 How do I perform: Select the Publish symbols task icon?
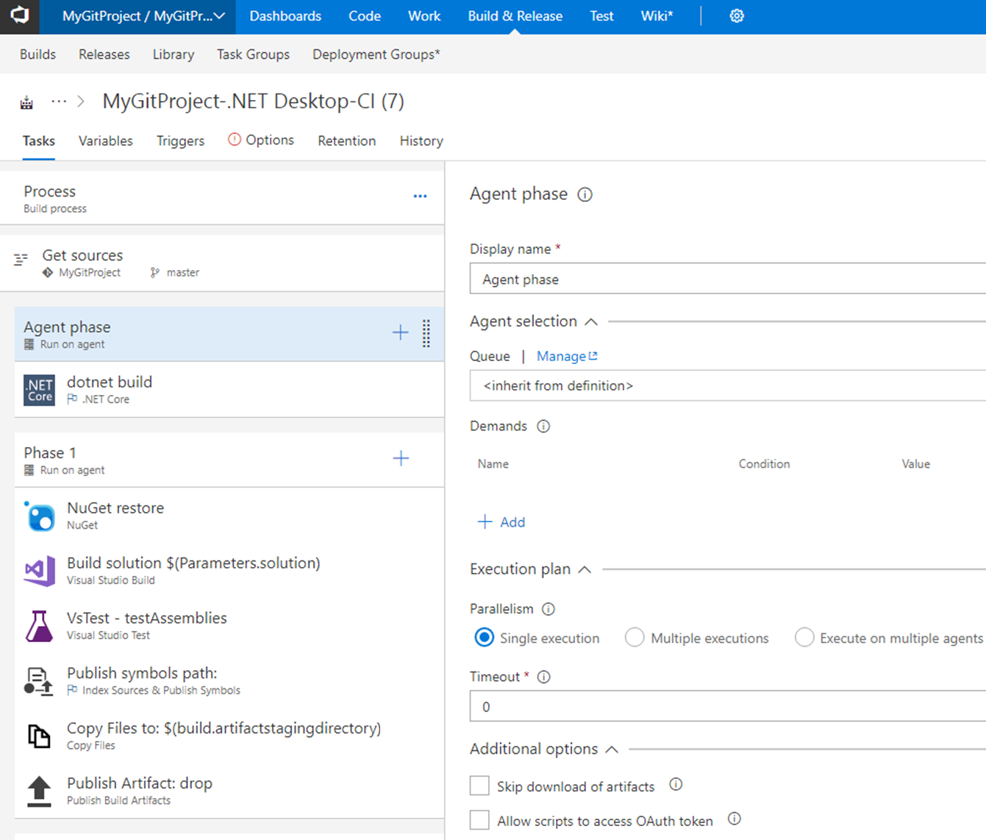pos(39,681)
